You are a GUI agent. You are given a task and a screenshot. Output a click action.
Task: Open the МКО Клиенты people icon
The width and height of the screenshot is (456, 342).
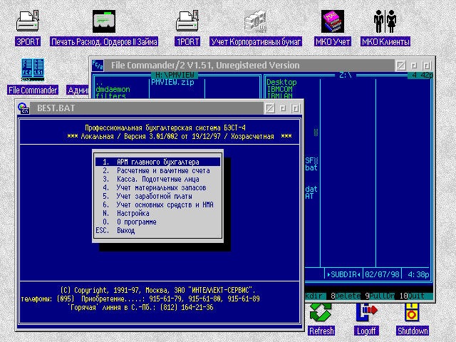pos(385,21)
